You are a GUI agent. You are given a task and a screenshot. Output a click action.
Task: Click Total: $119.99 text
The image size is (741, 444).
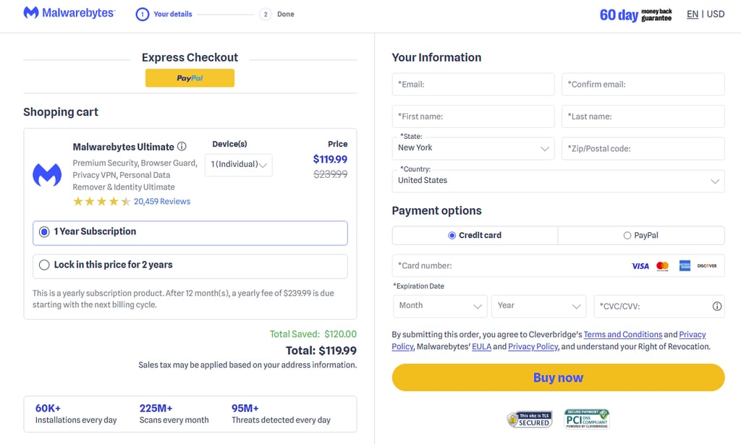point(321,351)
